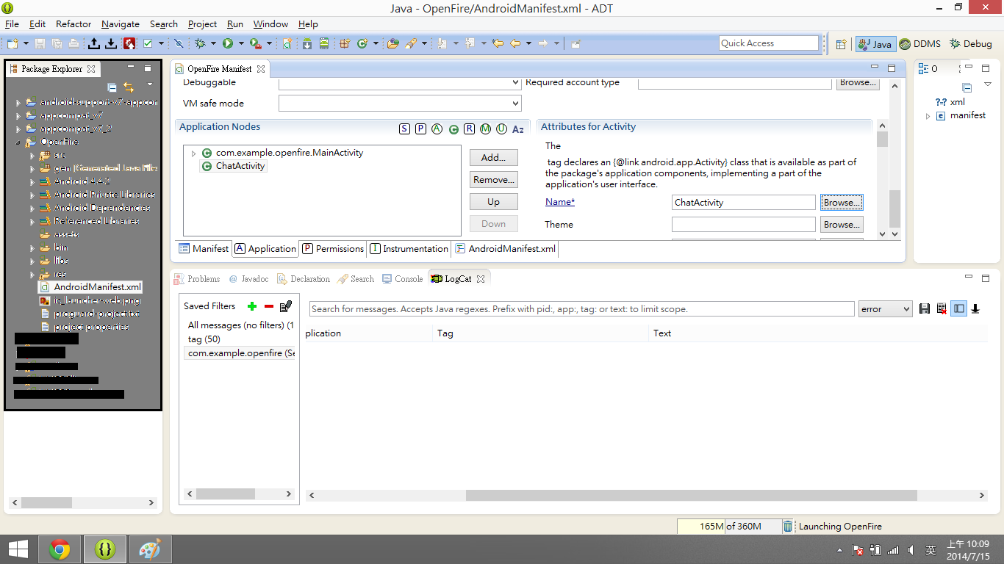Toggle display of saved filters view in LogCat
Screen dimensions: 1004x564
pos(958,309)
